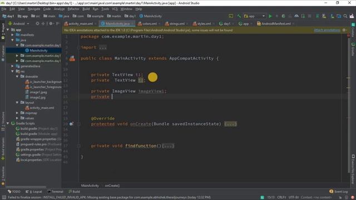The height and width of the screenshot is (200, 356).
Task: Select build.gradle (Module: app) file
Action: coord(36,134)
